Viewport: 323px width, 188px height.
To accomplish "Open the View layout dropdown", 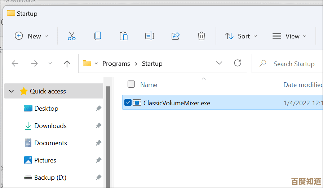I will [x=289, y=36].
